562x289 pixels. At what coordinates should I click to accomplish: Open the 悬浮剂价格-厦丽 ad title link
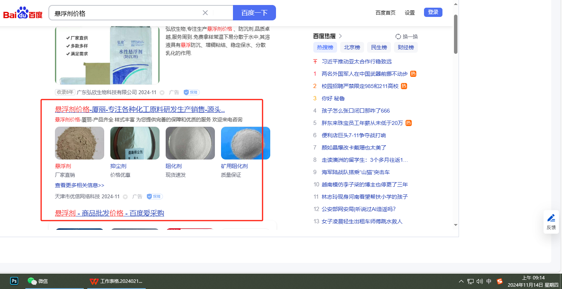click(140, 109)
